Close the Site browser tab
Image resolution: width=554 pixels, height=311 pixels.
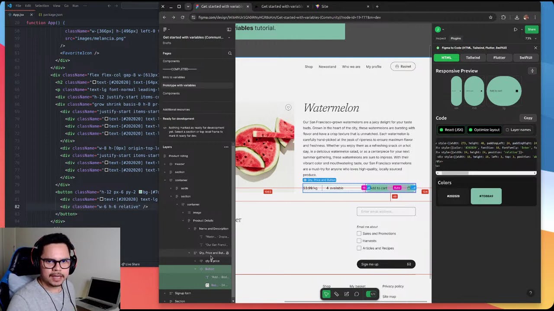[368, 6]
